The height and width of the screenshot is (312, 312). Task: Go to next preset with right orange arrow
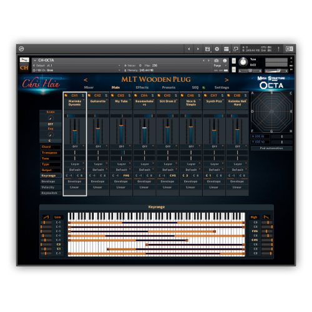tap(227, 80)
